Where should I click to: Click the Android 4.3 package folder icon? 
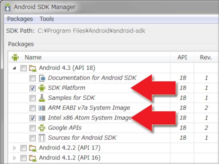(33, 68)
